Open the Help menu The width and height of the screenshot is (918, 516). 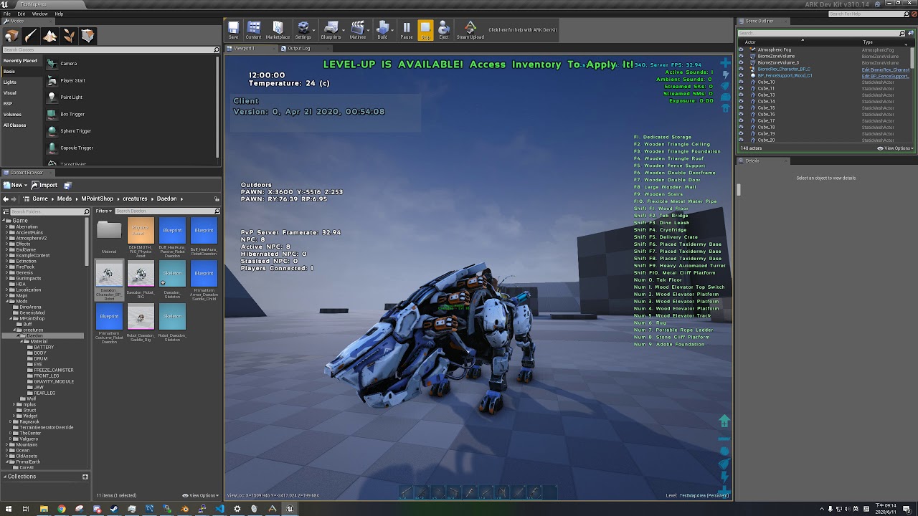(x=59, y=14)
